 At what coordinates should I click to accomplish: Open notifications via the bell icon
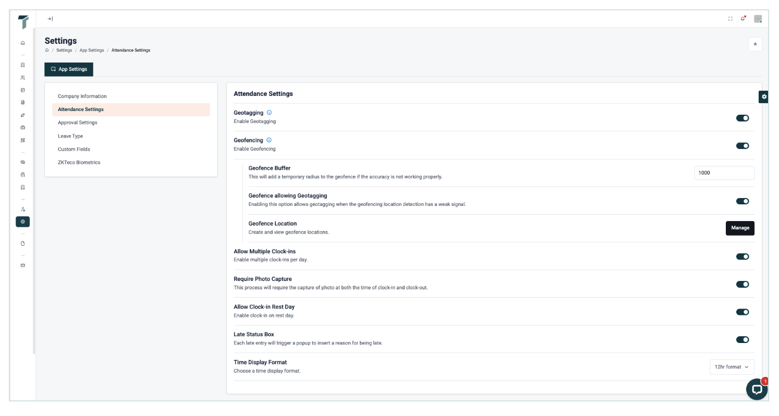[743, 19]
